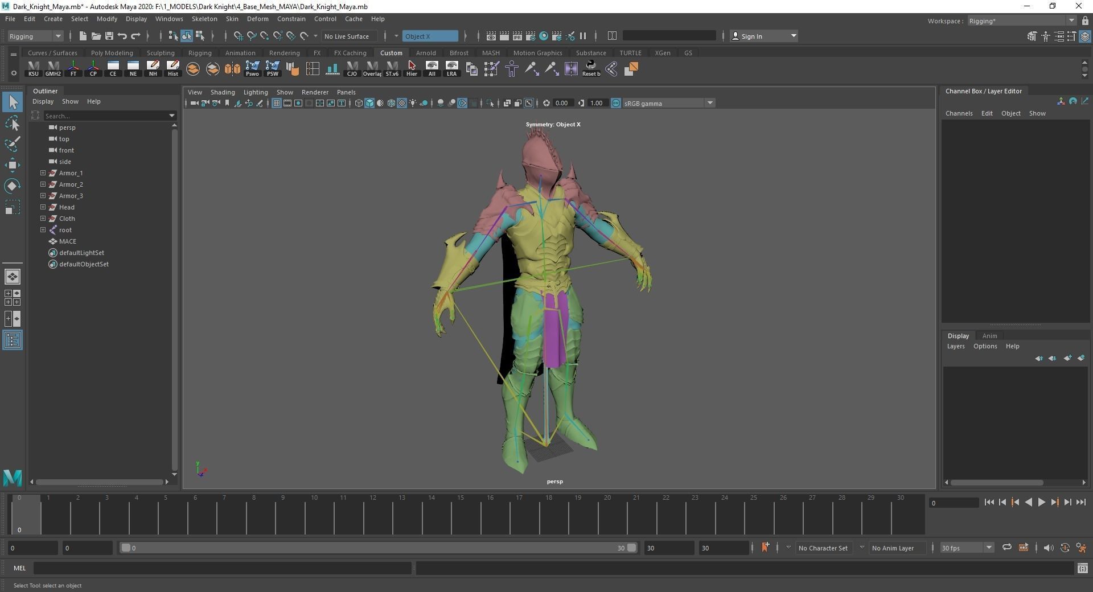Open new scene icon in status line

(x=83, y=36)
